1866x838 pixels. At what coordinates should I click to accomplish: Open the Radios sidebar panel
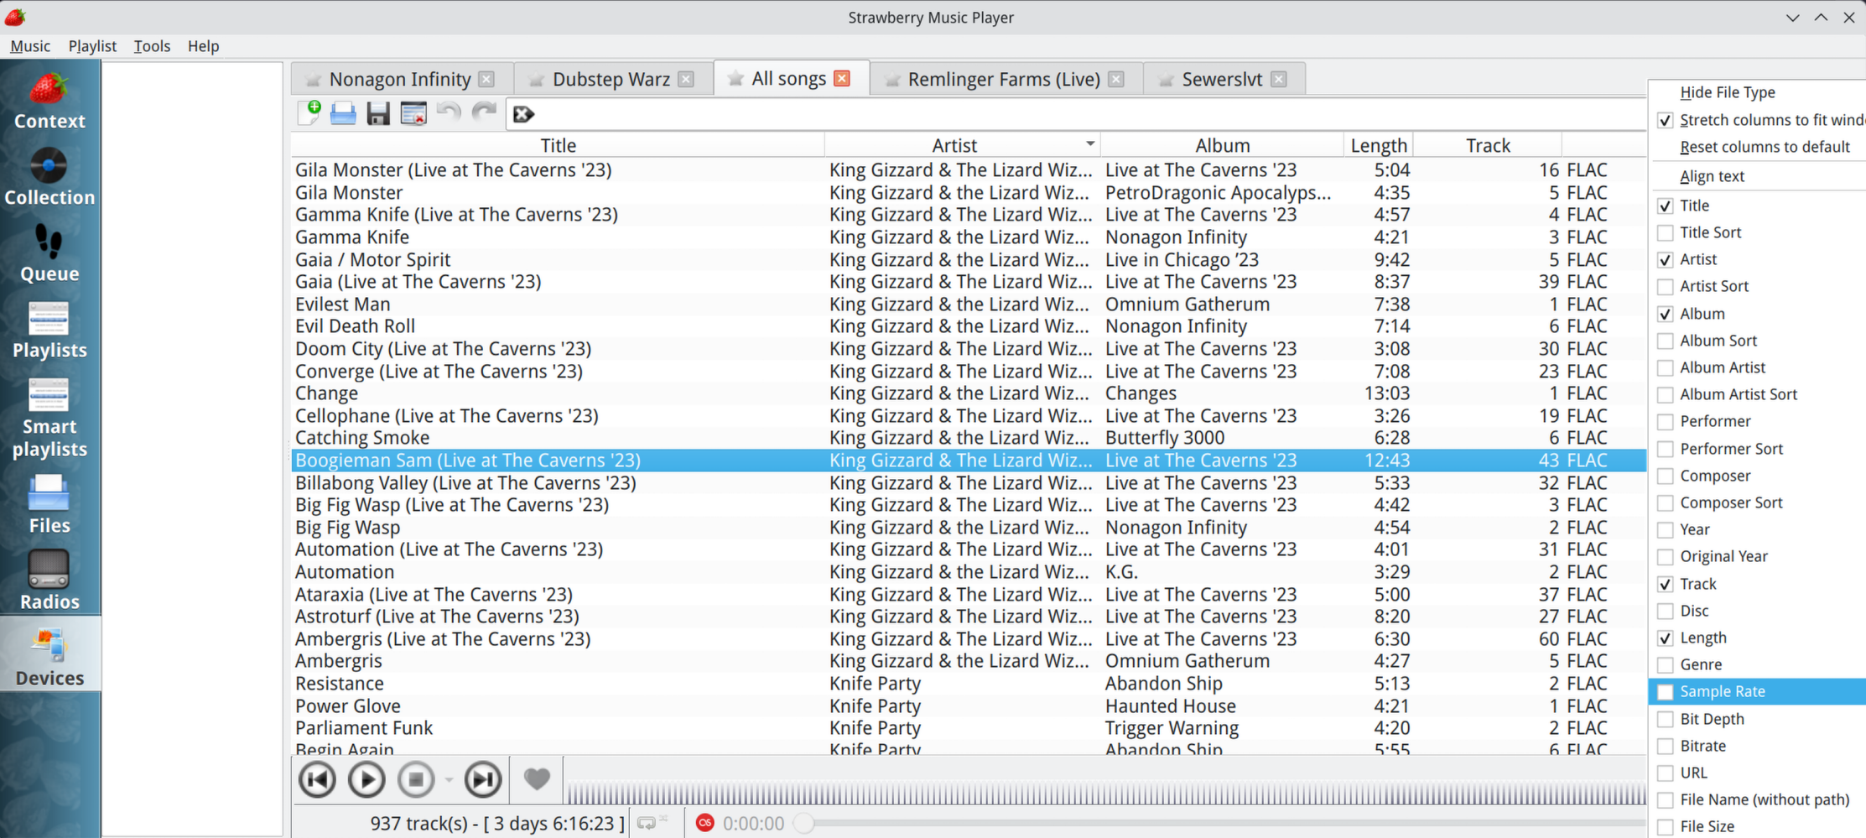(x=49, y=581)
